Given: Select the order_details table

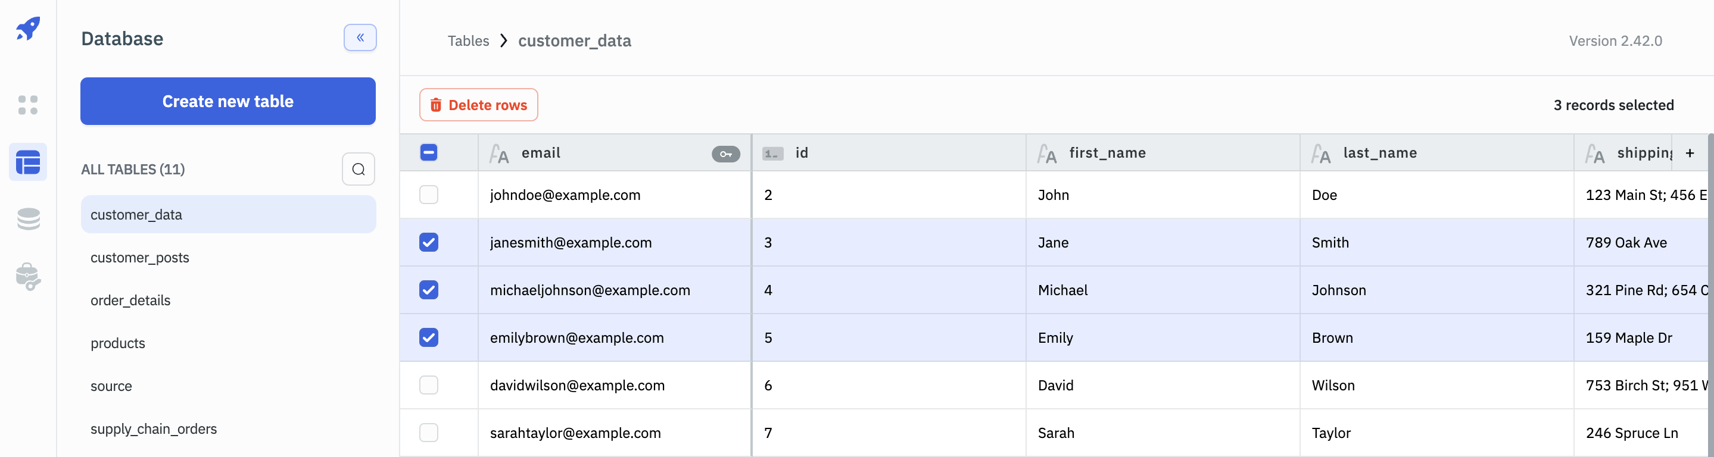Looking at the screenshot, I should coord(130,301).
